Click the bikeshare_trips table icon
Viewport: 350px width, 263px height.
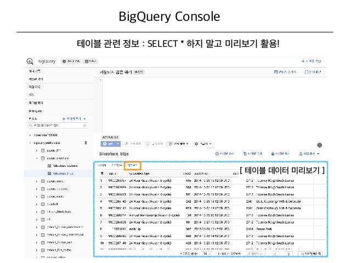pyautogui.click(x=49, y=174)
